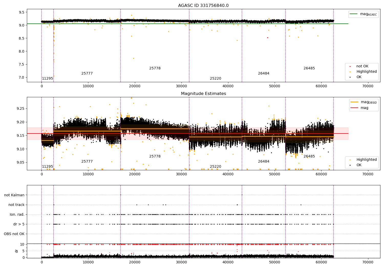Click the 'not track' axis label
The width and height of the screenshot is (384, 268).
point(16,205)
